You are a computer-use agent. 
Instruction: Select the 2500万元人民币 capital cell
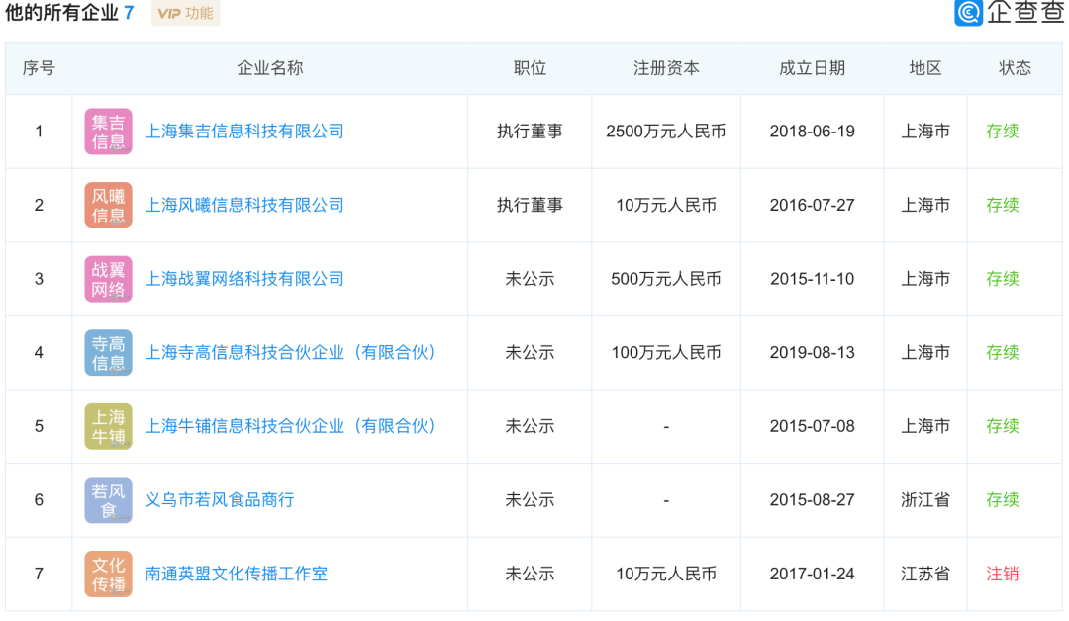[666, 132]
